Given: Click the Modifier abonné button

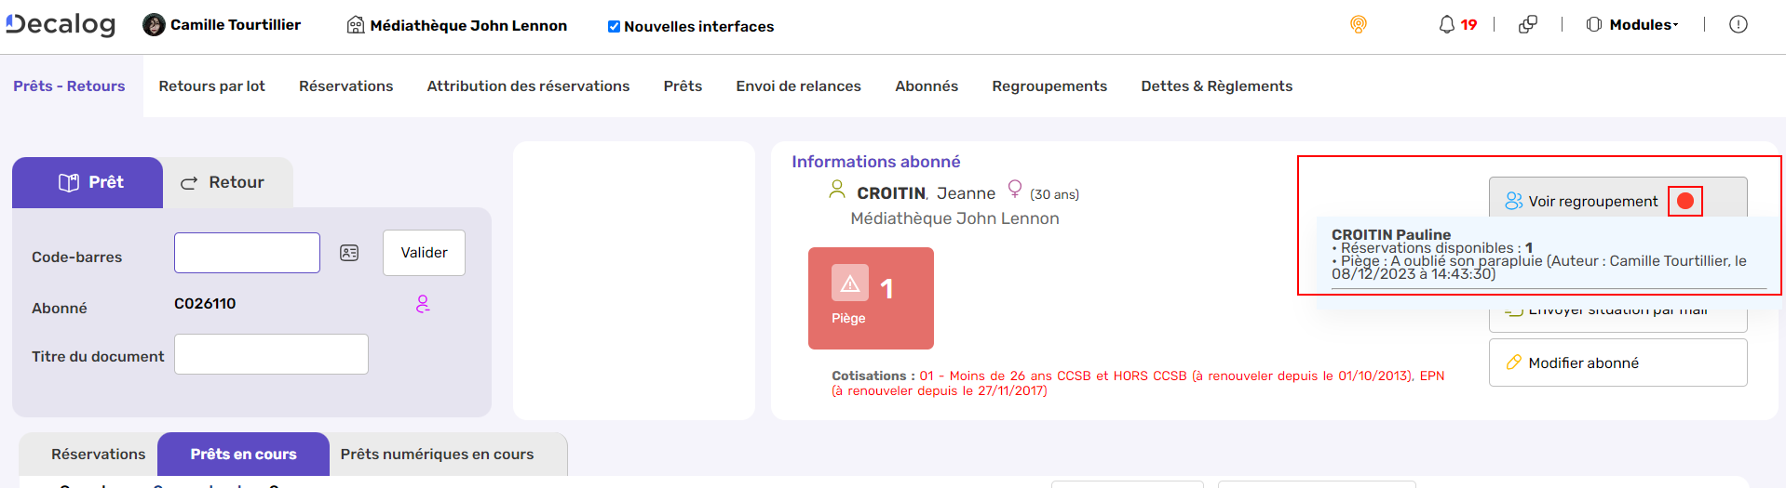Looking at the screenshot, I should point(1617,363).
